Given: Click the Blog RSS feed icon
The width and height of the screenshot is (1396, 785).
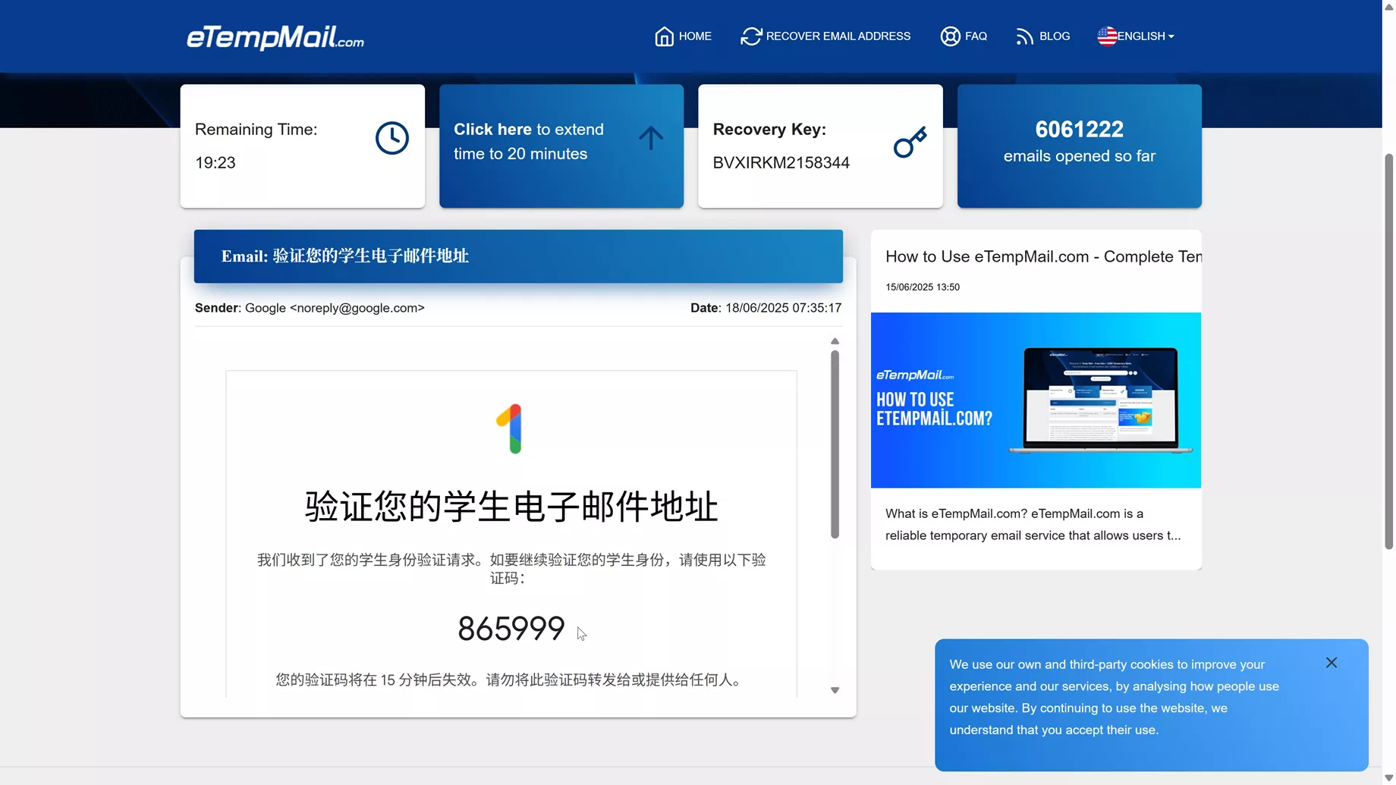Looking at the screenshot, I should 1024,36.
